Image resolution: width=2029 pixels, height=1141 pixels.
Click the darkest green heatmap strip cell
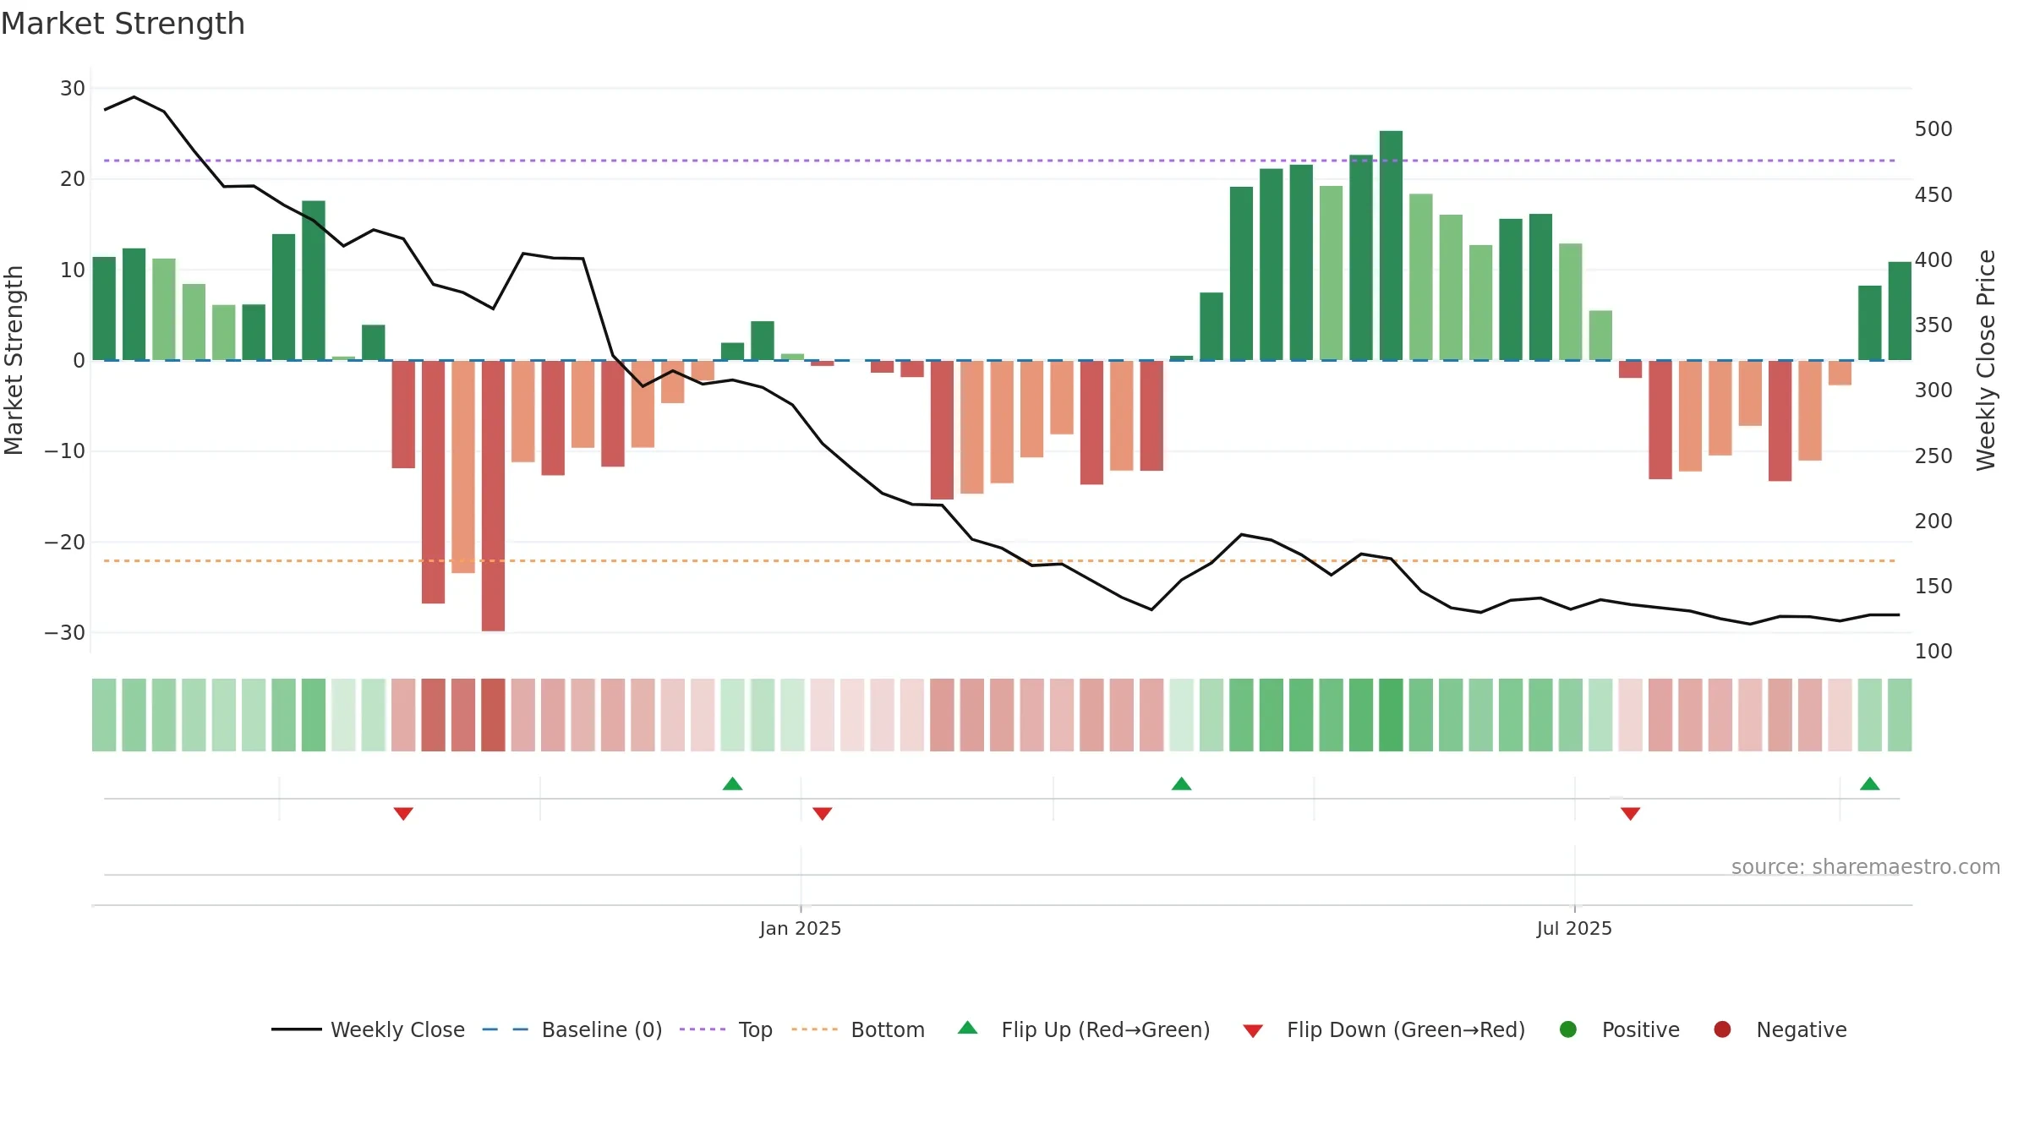coord(1391,715)
